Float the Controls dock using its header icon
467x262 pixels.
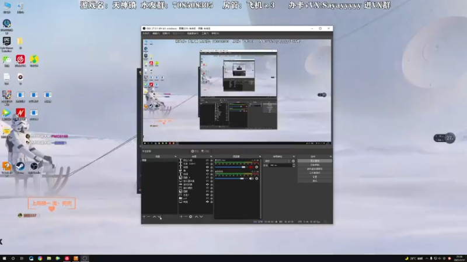pos(330,157)
